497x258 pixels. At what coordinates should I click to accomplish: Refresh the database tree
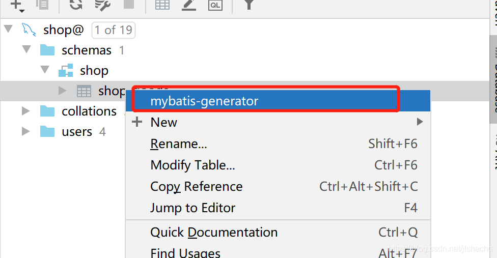76,5
